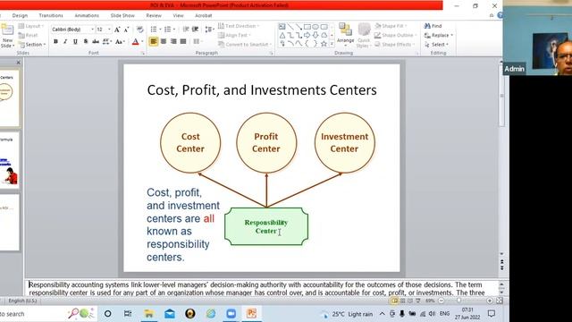Toggle italic formatting in Font group
The image size is (572, 322).
click(65, 42)
